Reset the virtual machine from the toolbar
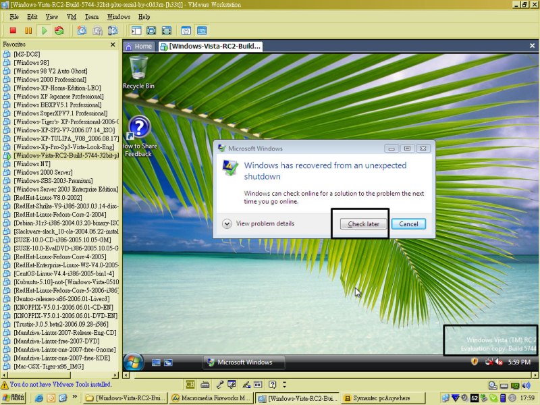The width and height of the screenshot is (540, 405). coord(59,30)
